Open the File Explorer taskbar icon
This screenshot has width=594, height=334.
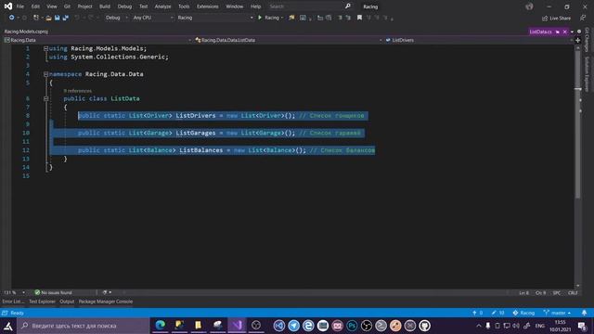198,326
